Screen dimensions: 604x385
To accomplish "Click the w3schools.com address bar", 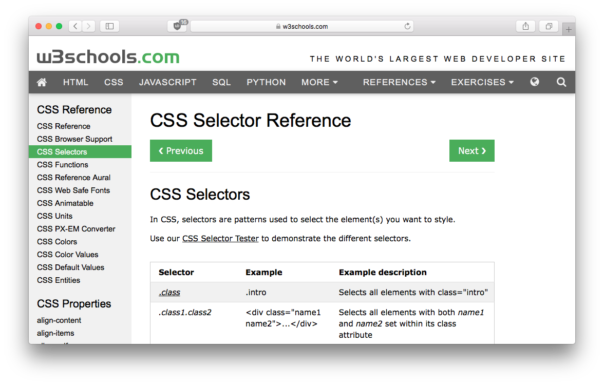I will click(302, 26).
